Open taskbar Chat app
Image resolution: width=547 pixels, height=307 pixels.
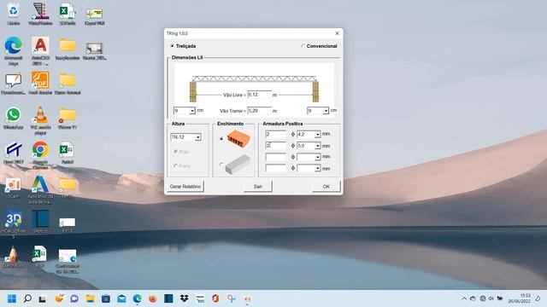point(74,298)
